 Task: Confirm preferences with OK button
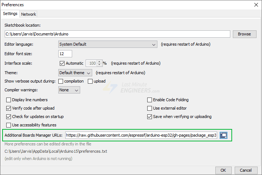[223, 170]
